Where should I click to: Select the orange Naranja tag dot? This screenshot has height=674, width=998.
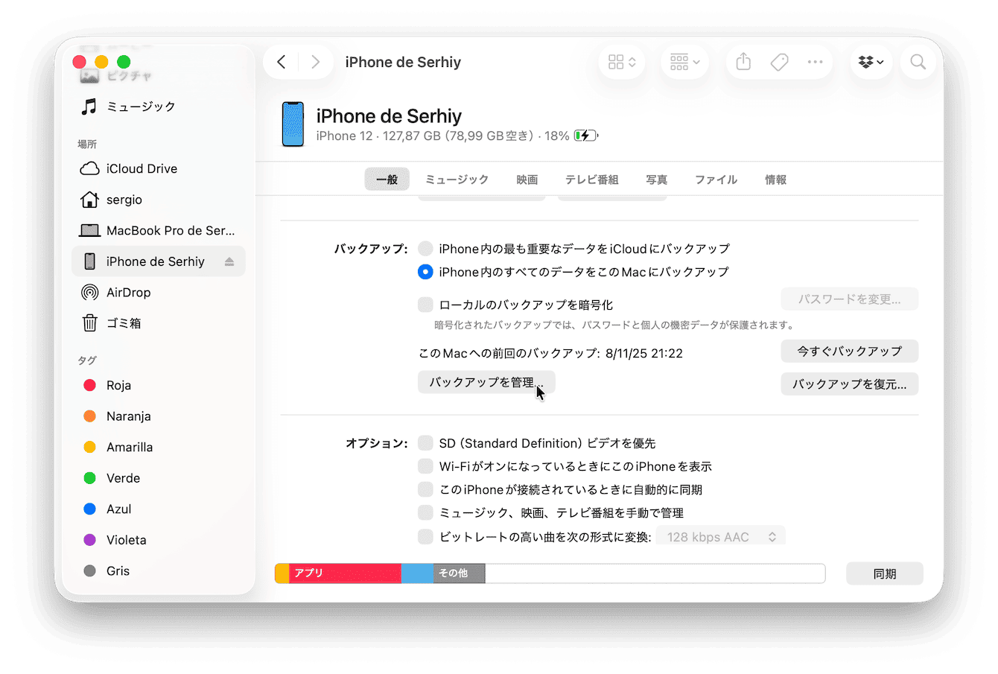pyautogui.click(x=89, y=416)
